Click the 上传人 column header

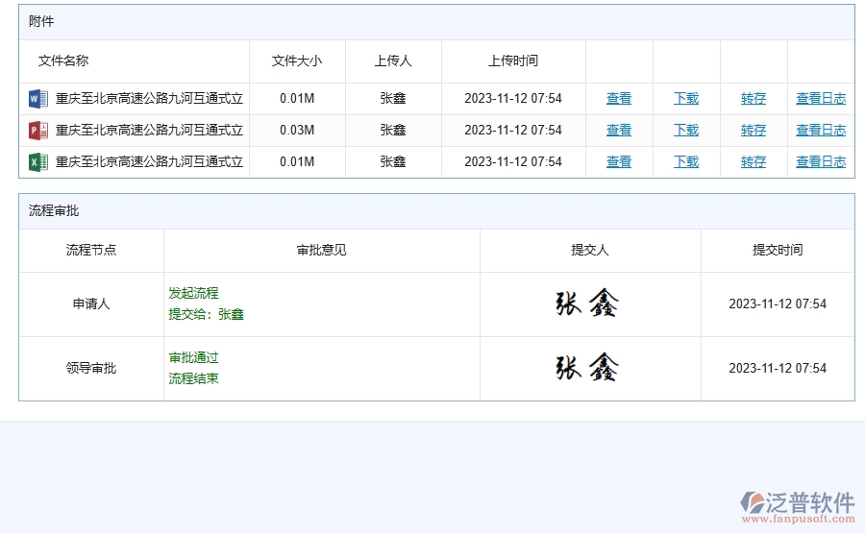click(393, 61)
